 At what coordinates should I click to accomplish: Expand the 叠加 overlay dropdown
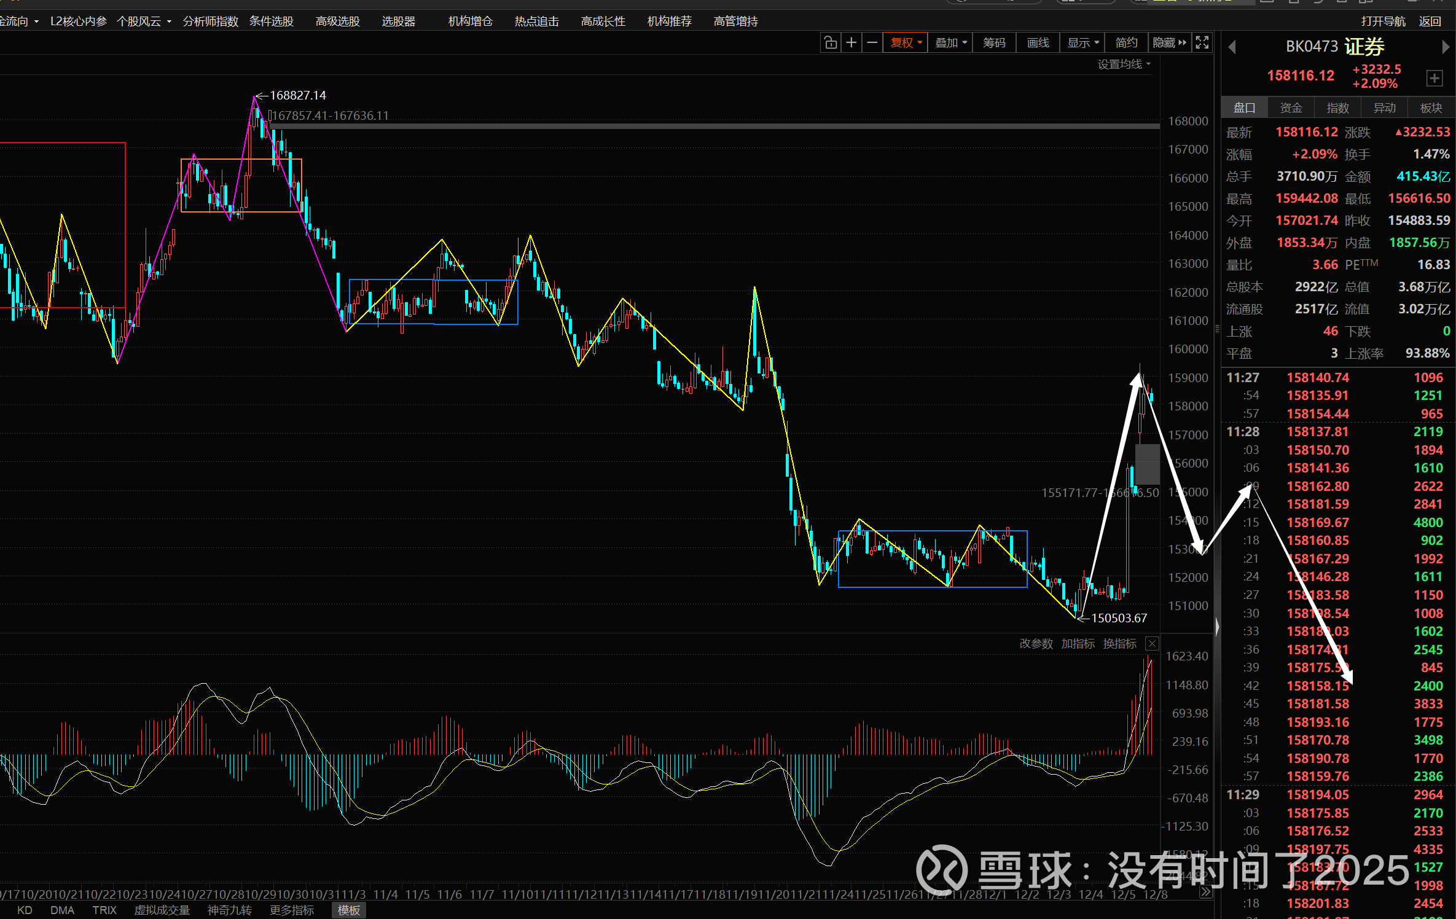coord(950,42)
